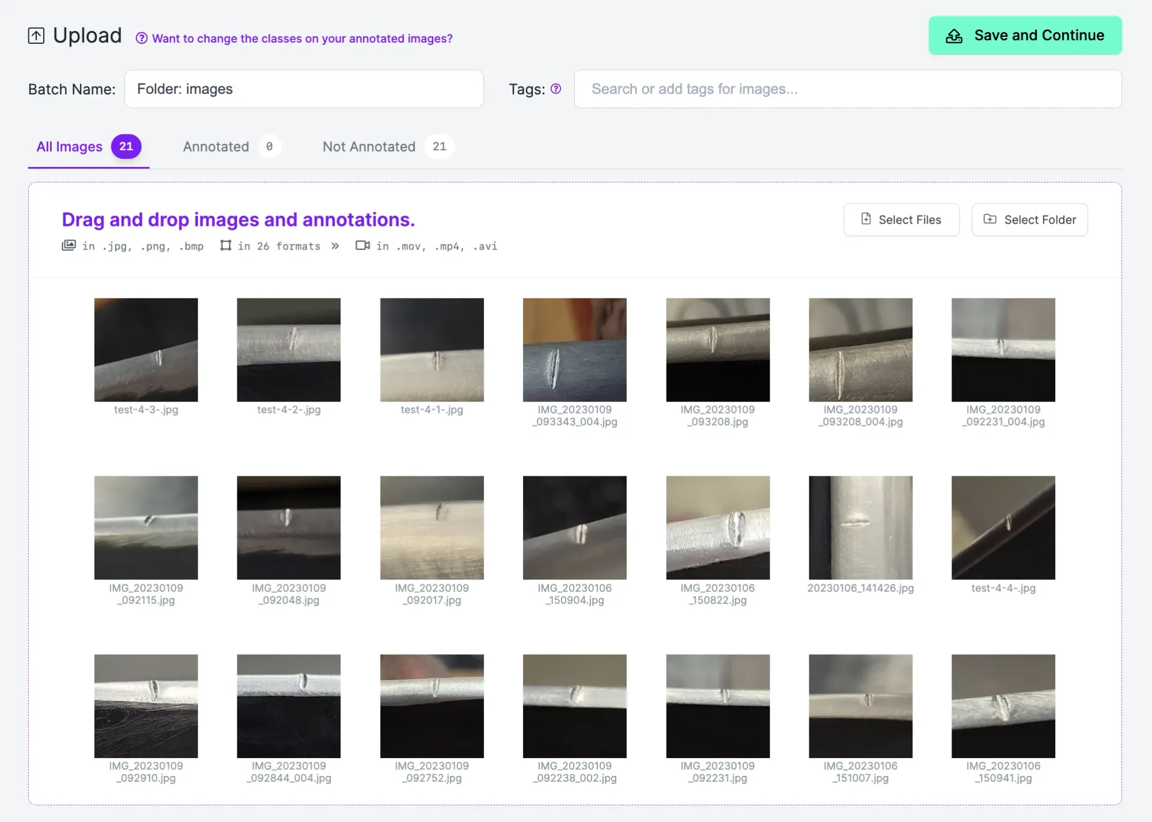
Task: Select the test-4-3-.jpg thumbnail
Action: point(146,350)
